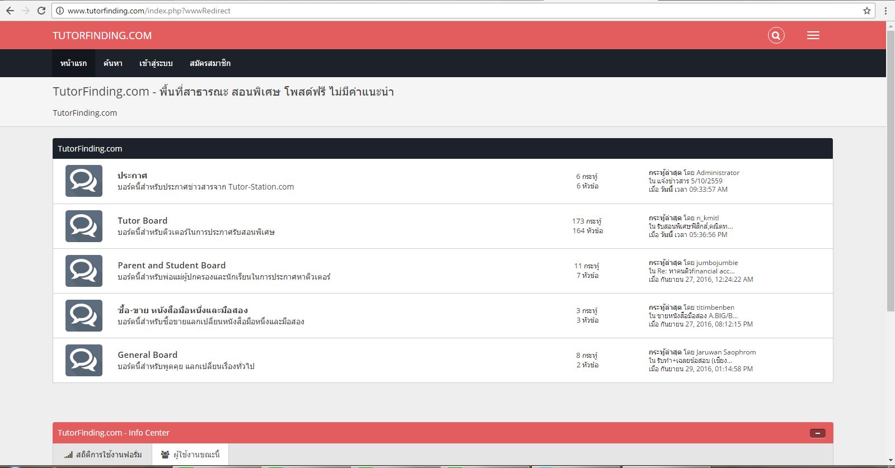
Task: Open the หน้าแรก menu item
Action: 73,63
